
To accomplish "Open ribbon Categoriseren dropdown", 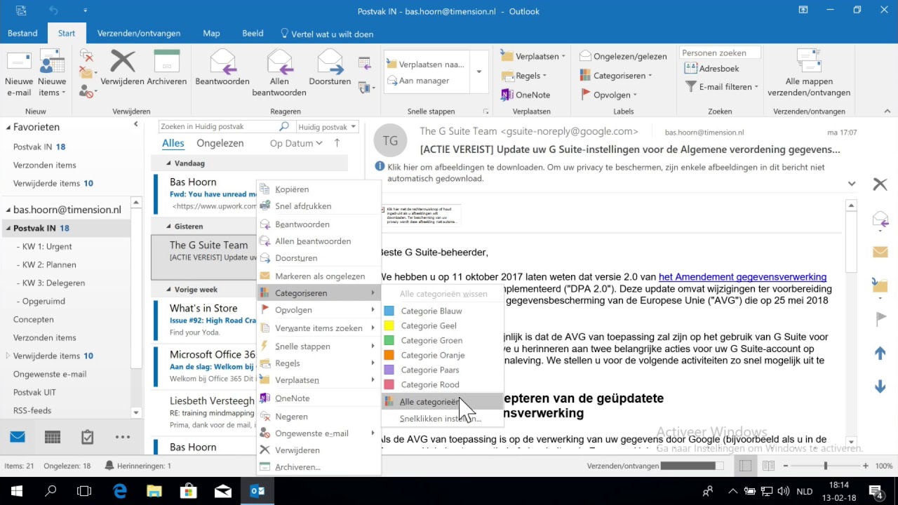I will [617, 76].
